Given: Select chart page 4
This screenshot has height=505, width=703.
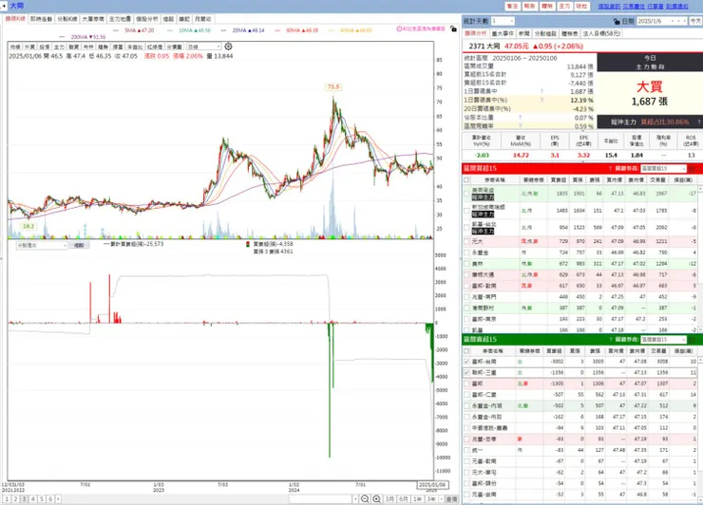Looking at the screenshot, I should [x=32, y=498].
